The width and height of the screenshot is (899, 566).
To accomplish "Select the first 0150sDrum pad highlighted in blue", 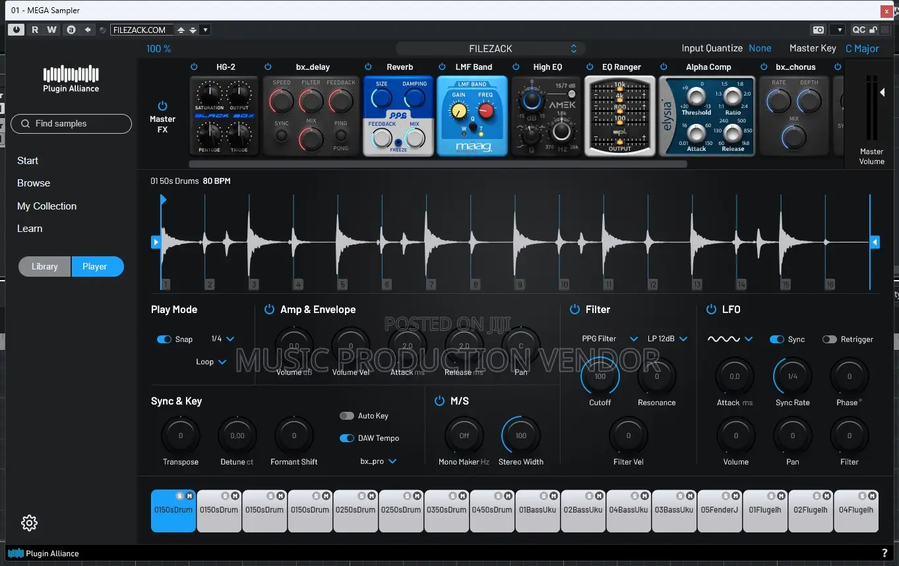I will click(x=173, y=511).
